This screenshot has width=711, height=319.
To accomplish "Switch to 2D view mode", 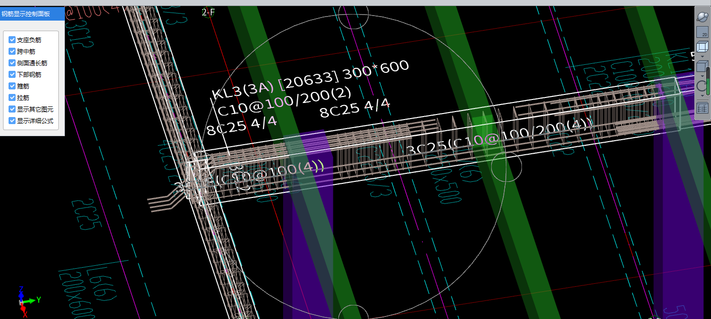I will 702,32.
